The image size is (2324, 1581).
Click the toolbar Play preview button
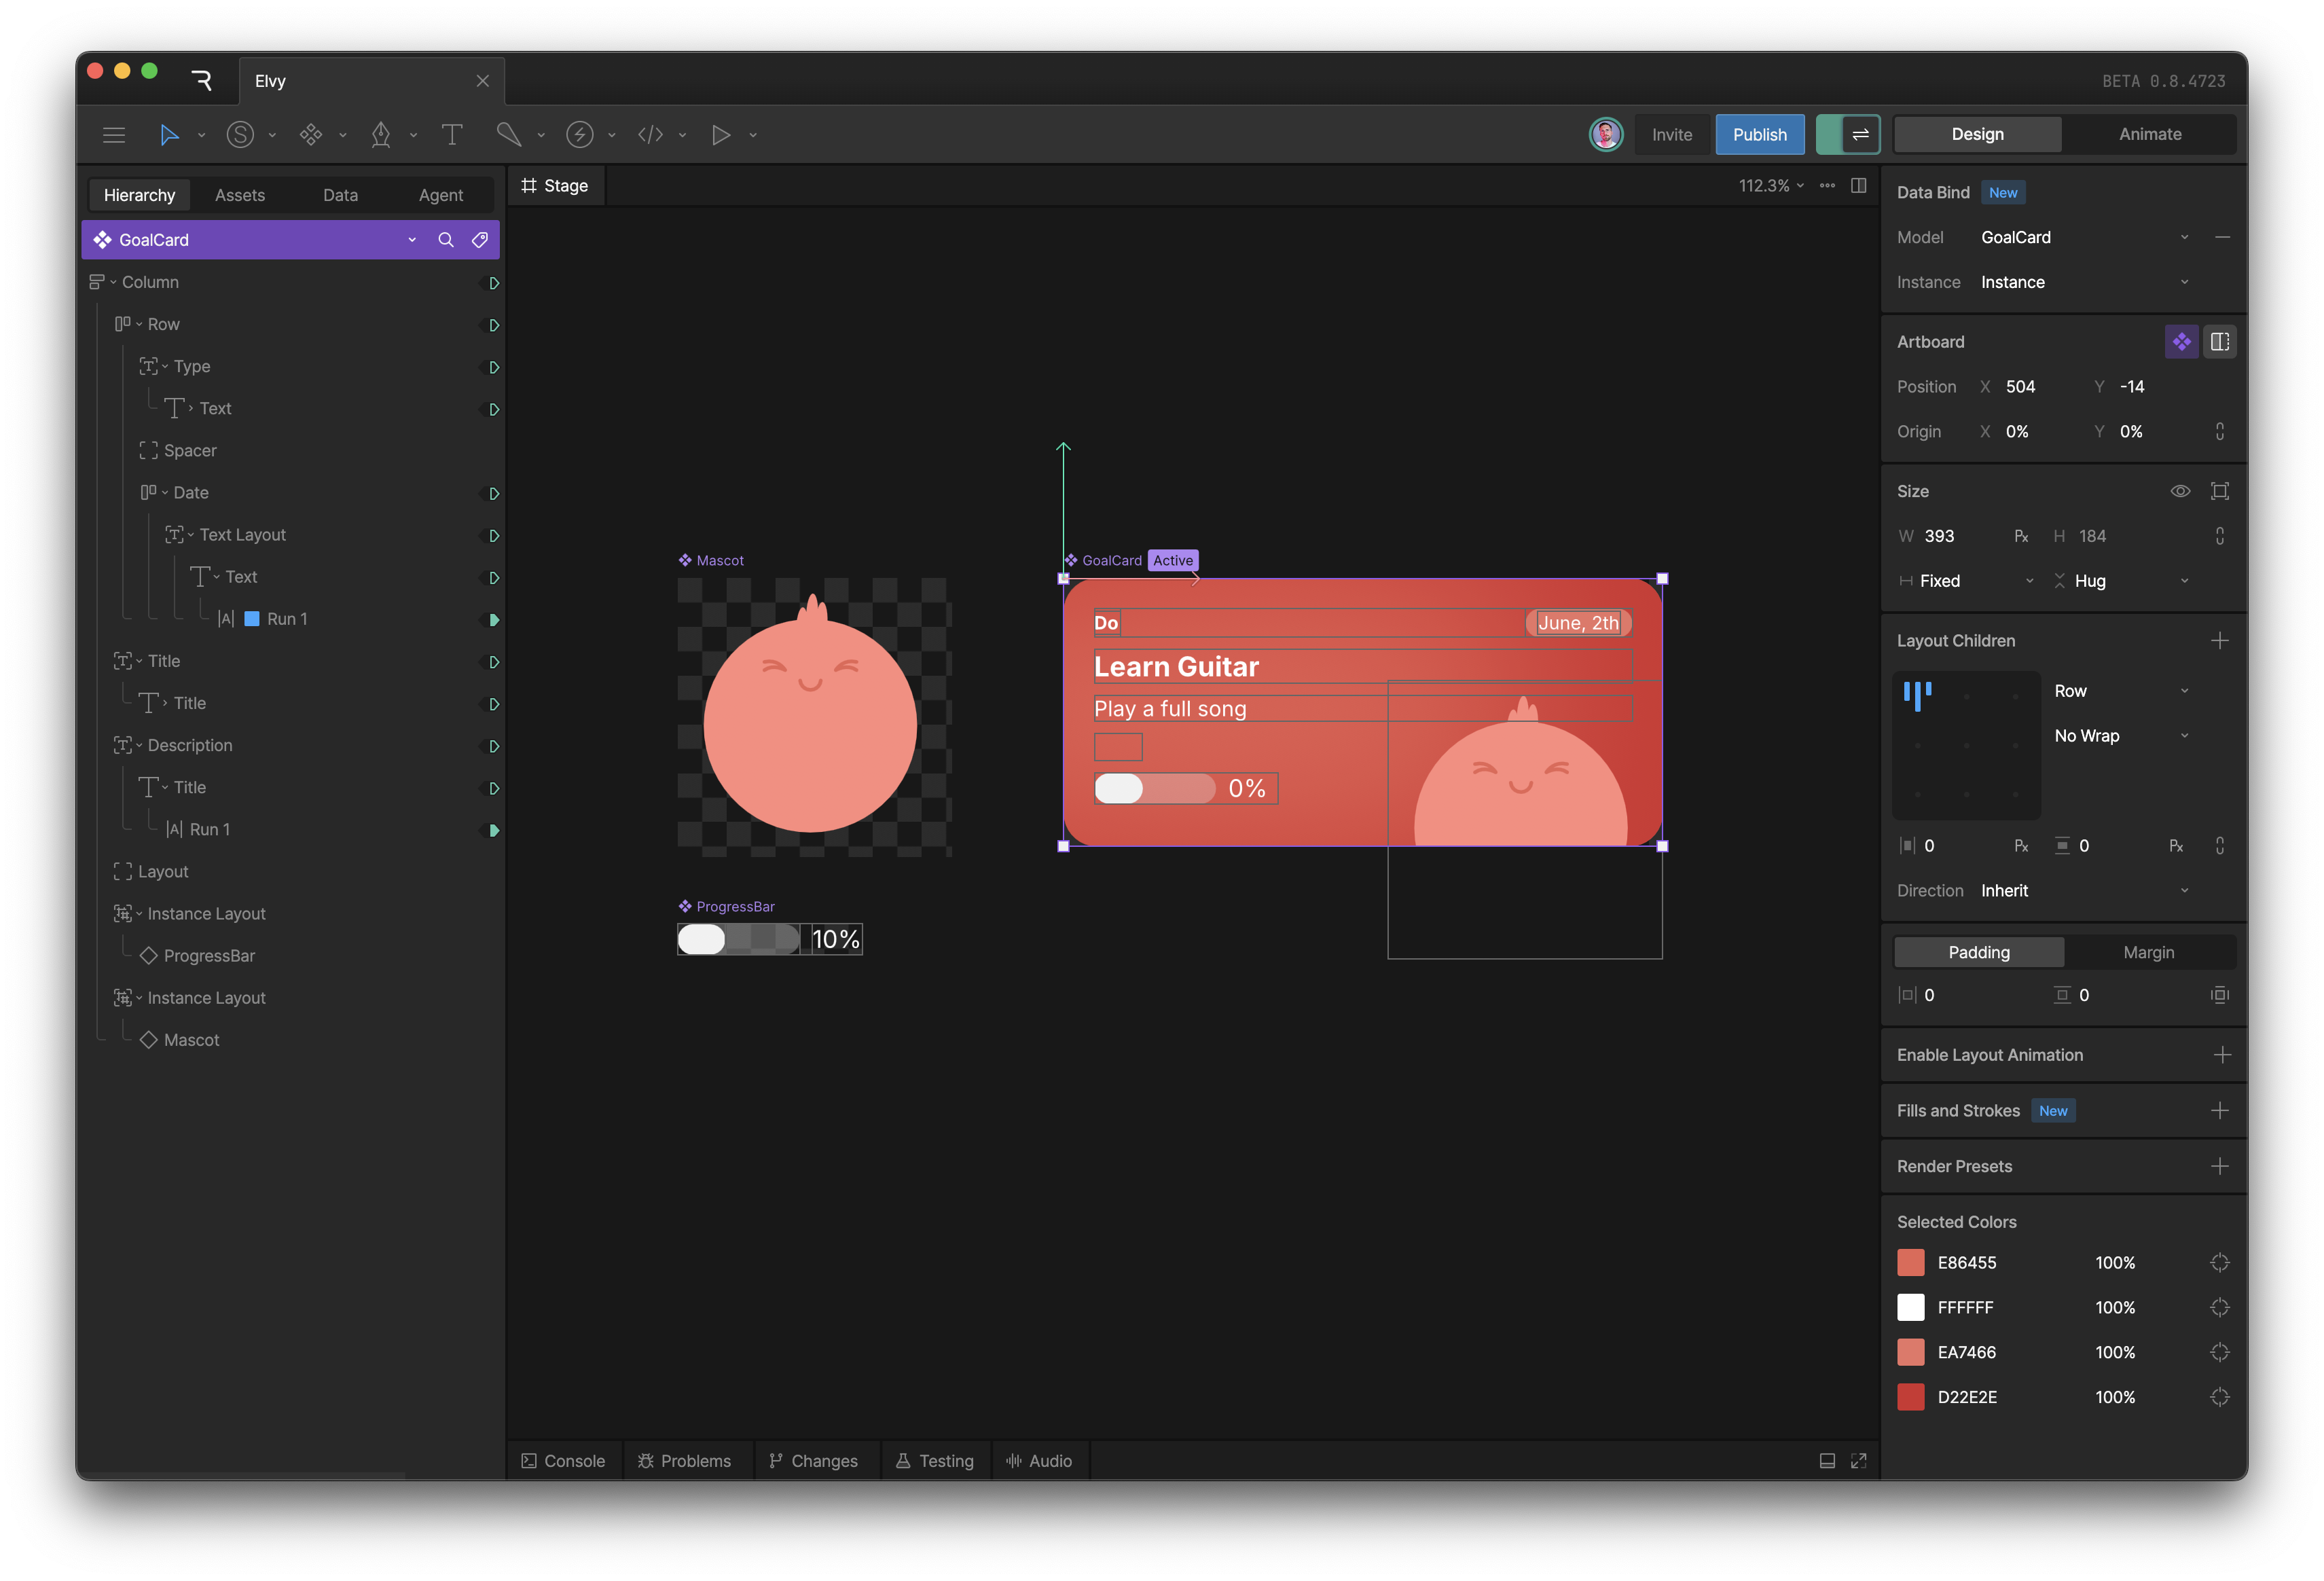pos(721,135)
